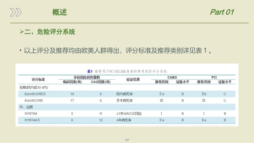Select the 临床因素(项) subheader

72,82
